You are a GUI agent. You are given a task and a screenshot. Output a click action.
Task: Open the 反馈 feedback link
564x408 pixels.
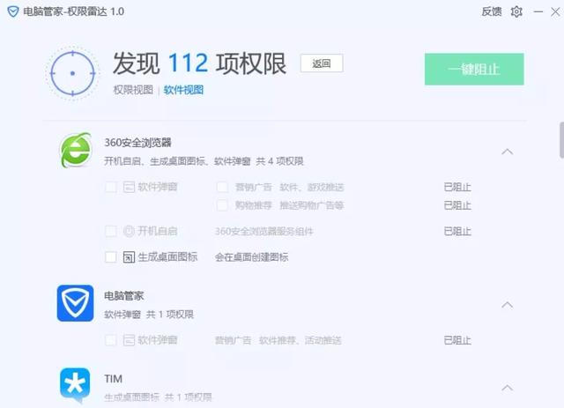click(x=492, y=11)
